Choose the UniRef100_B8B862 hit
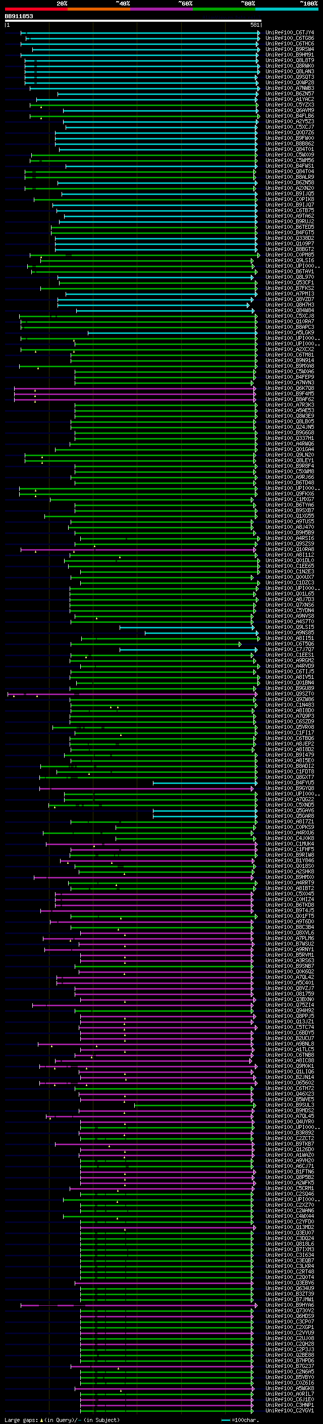This screenshot has width=323, height=1424. [290, 143]
